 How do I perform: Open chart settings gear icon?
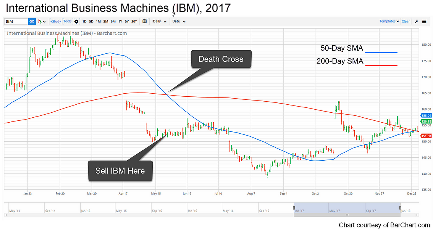[x=76, y=21]
